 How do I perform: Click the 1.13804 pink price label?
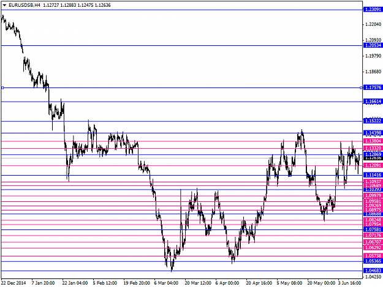tap(373, 141)
